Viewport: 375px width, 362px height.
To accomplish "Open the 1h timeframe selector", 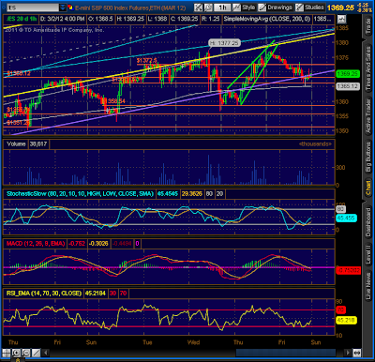I will coord(222,8).
